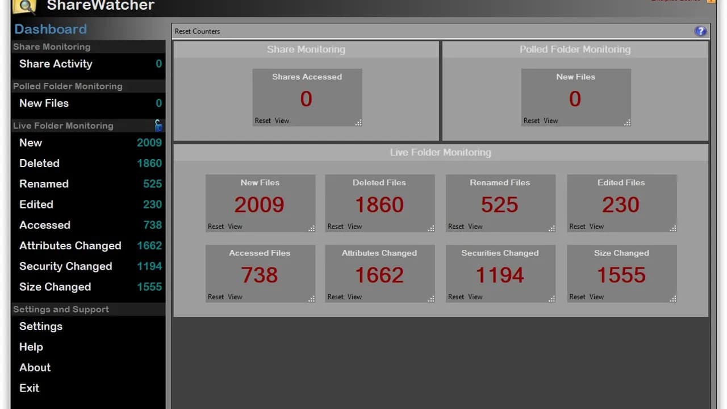The height and width of the screenshot is (409, 727).
Task: Open help via the blue question mark icon
Action: 700,31
